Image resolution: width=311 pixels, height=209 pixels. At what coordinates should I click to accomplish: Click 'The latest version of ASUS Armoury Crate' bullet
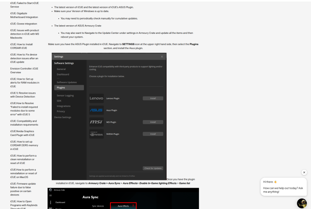coord(77,26)
